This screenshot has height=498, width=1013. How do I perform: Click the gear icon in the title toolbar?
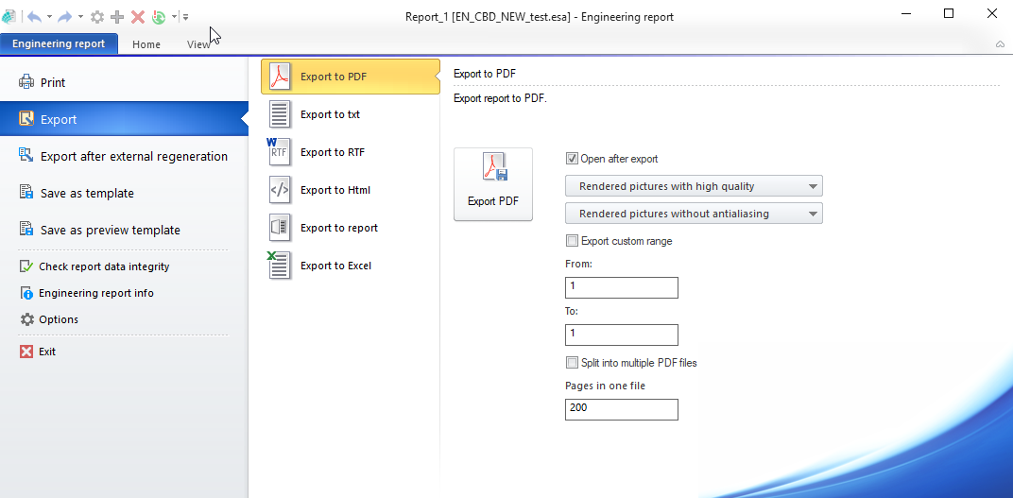click(x=97, y=17)
